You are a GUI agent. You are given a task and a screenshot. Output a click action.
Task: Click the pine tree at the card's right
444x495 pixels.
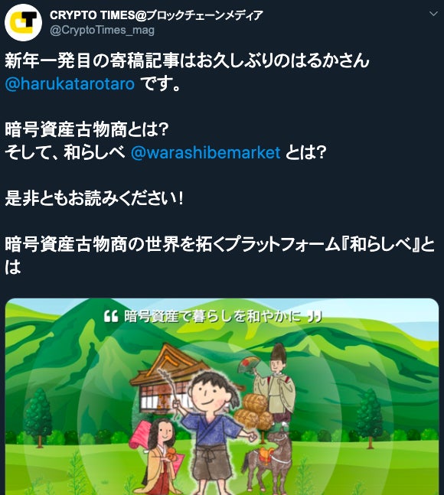pyautogui.click(x=370, y=417)
